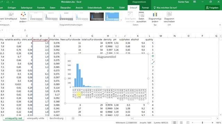Click user name Günter Faes

coord(183,2)
